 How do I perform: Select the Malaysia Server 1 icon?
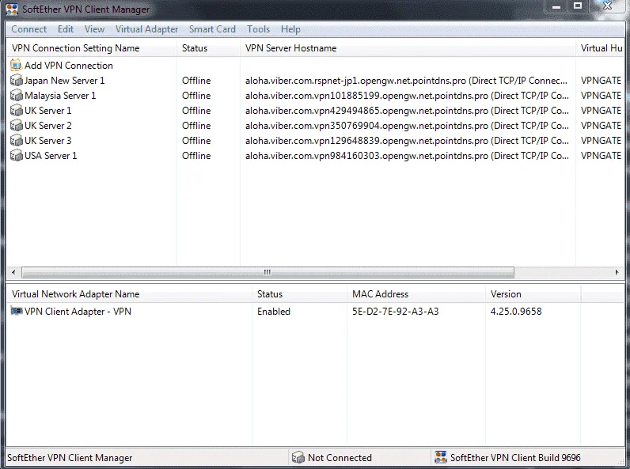point(16,95)
